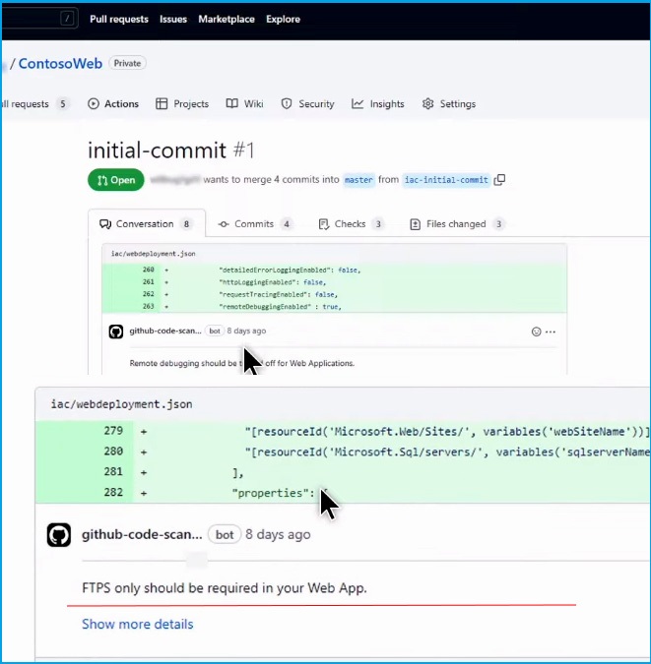Screen dimensions: 651x664
Task: Switch to the Commits tab
Action: [x=255, y=224]
